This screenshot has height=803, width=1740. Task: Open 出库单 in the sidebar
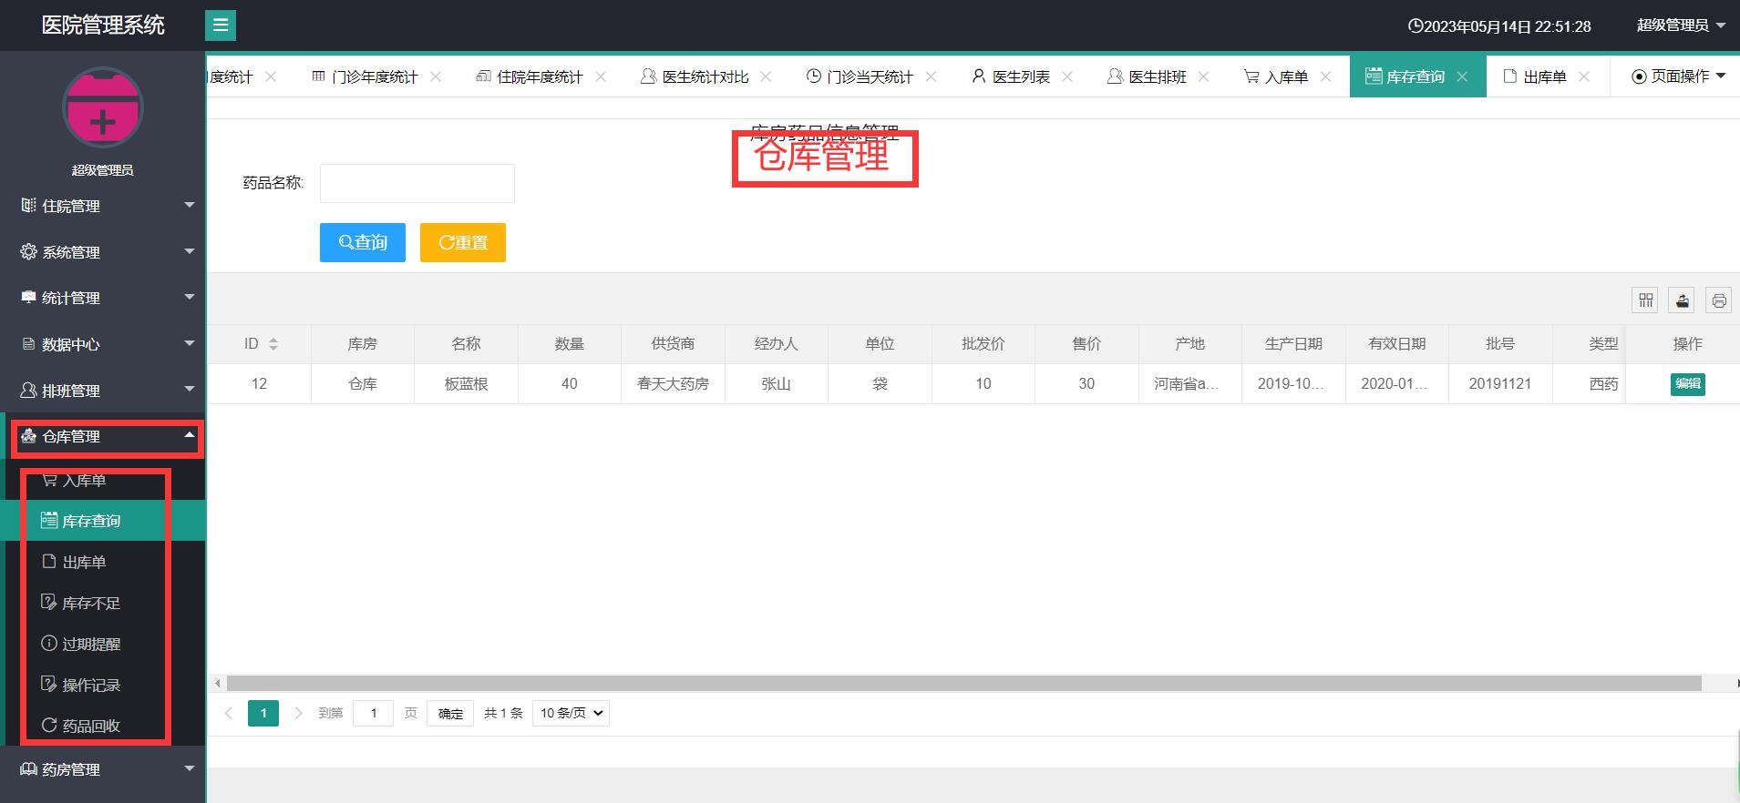pos(103,562)
